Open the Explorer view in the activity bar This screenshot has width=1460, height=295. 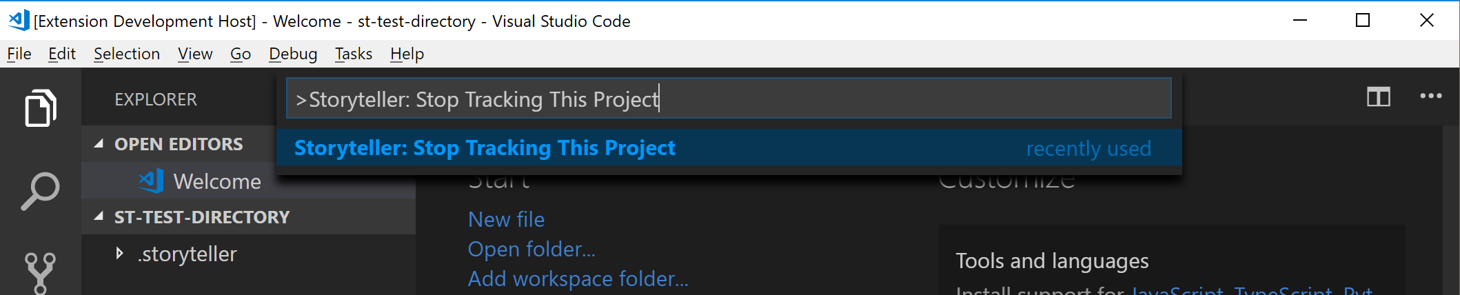pos(40,108)
